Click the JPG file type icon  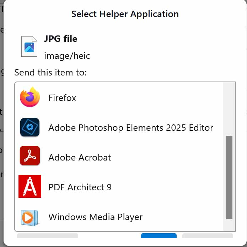click(29, 46)
